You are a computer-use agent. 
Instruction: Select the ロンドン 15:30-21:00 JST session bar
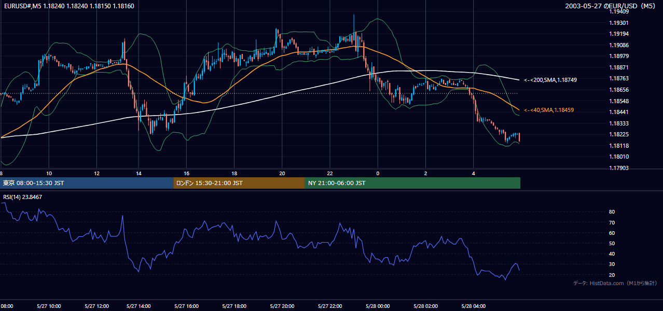[x=239, y=183]
